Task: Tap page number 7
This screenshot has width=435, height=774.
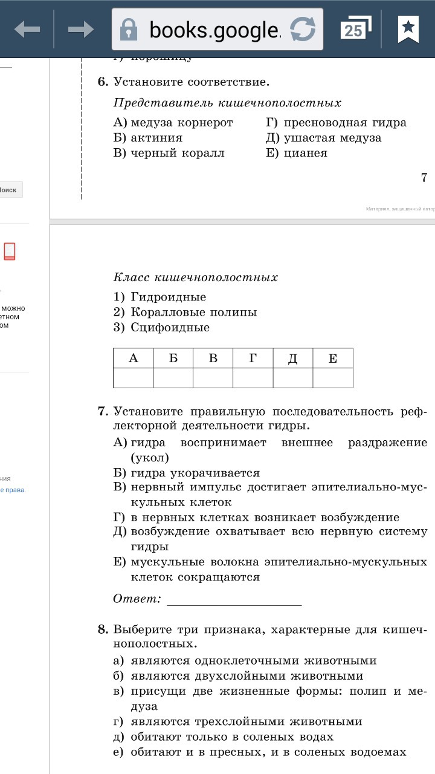Action: [424, 177]
